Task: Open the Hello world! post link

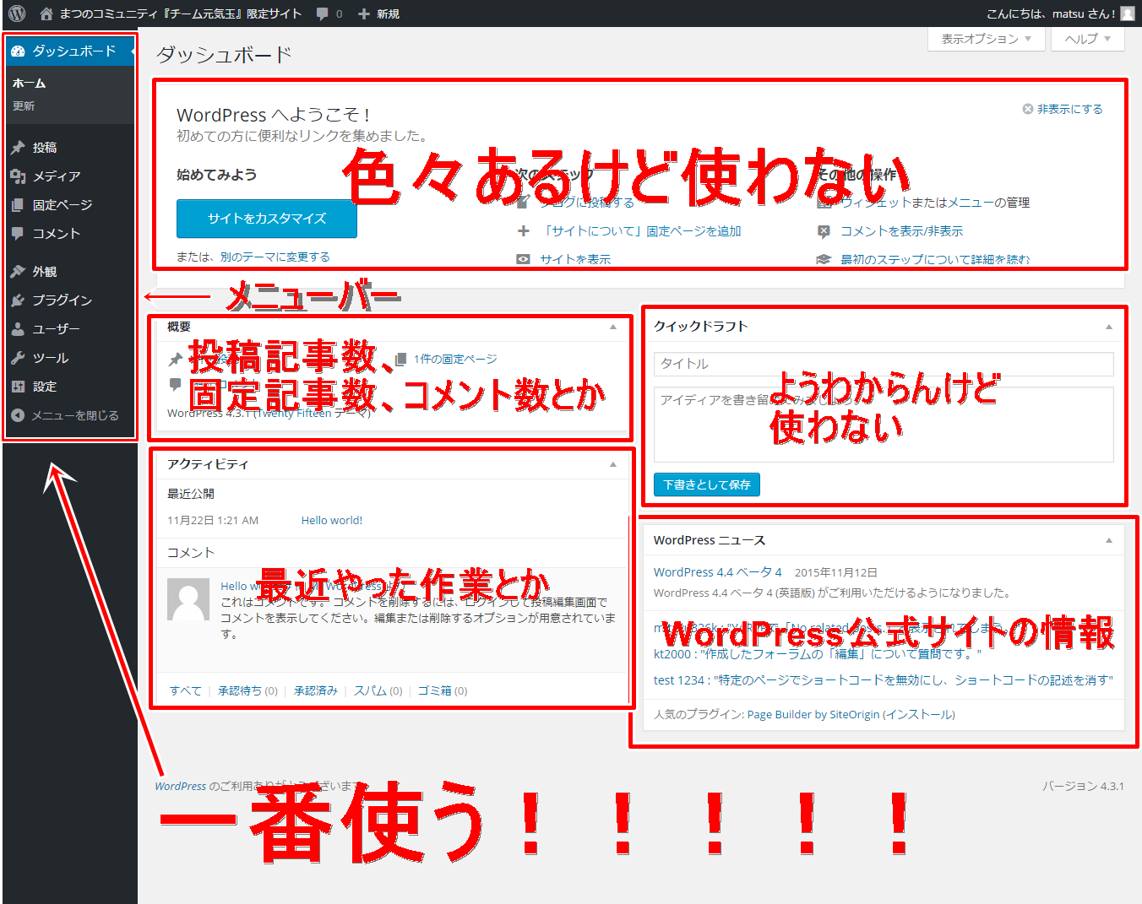Action: 332,520
